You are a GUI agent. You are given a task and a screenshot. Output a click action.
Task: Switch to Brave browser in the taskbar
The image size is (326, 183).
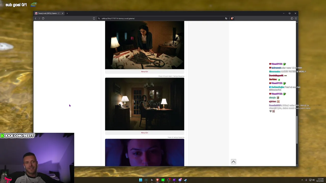click(x=157, y=180)
